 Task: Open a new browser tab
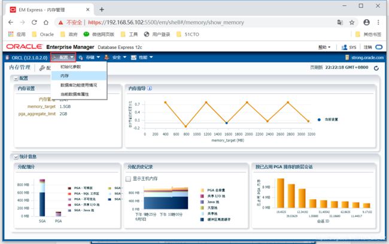pyautogui.click(x=102, y=10)
